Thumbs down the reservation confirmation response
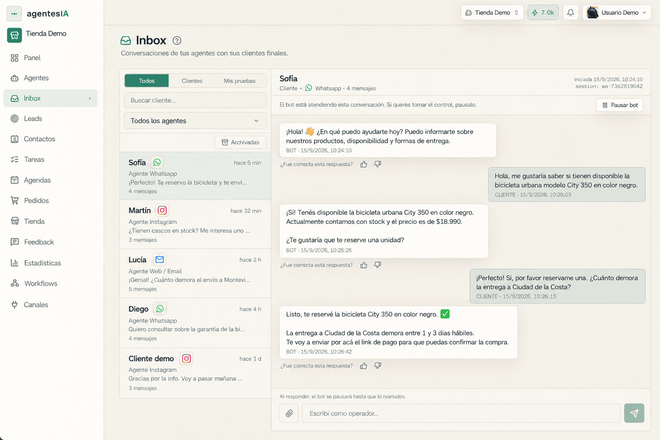Image resolution: width=660 pixels, height=440 pixels. 378,366
